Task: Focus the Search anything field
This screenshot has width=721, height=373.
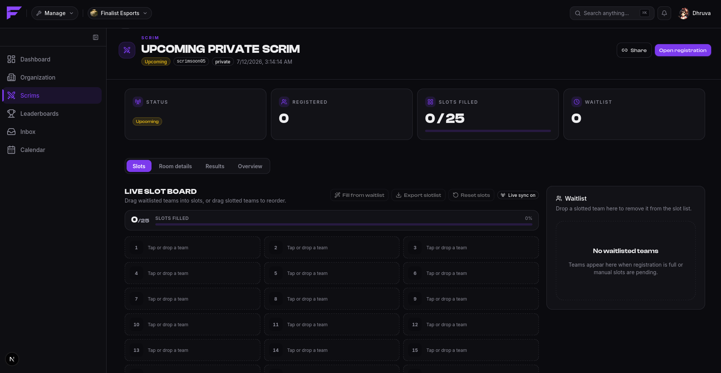Action: [612, 13]
